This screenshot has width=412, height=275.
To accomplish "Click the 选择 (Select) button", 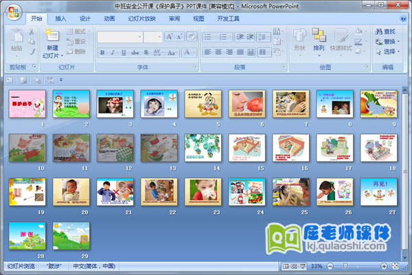I will (387, 52).
